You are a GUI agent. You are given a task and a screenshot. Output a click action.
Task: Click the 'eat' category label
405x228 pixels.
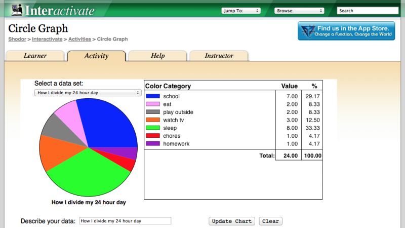tap(167, 104)
